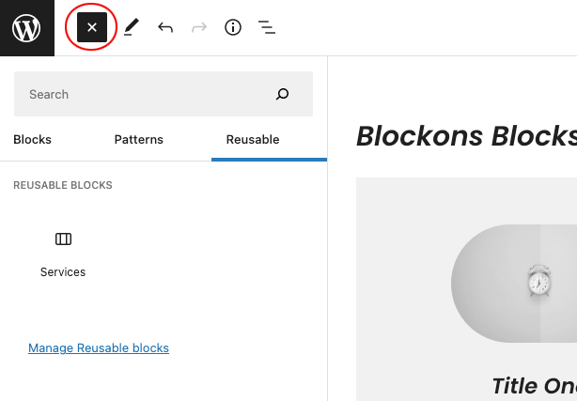Click the Title One heading
Screen dimensions: 577x401
(535, 386)
